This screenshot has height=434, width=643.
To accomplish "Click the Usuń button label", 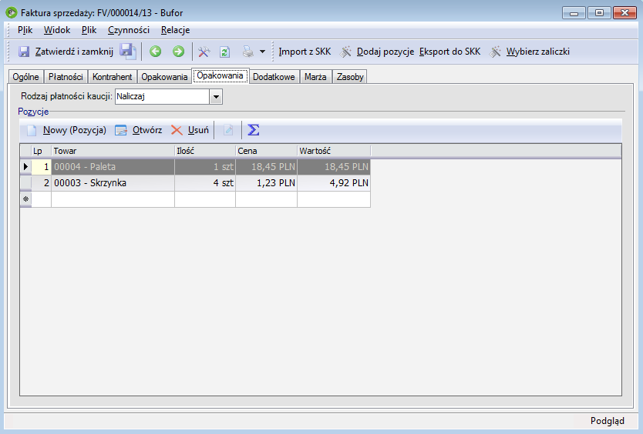I will 198,130.
